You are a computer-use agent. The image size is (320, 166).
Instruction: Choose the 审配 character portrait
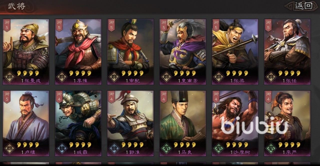130,52
